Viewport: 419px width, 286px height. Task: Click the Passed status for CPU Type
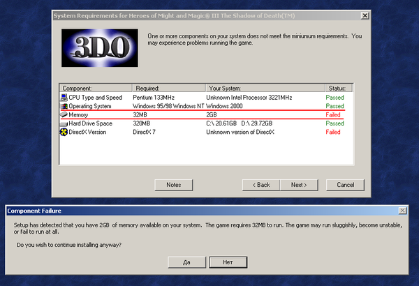[x=335, y=98]
